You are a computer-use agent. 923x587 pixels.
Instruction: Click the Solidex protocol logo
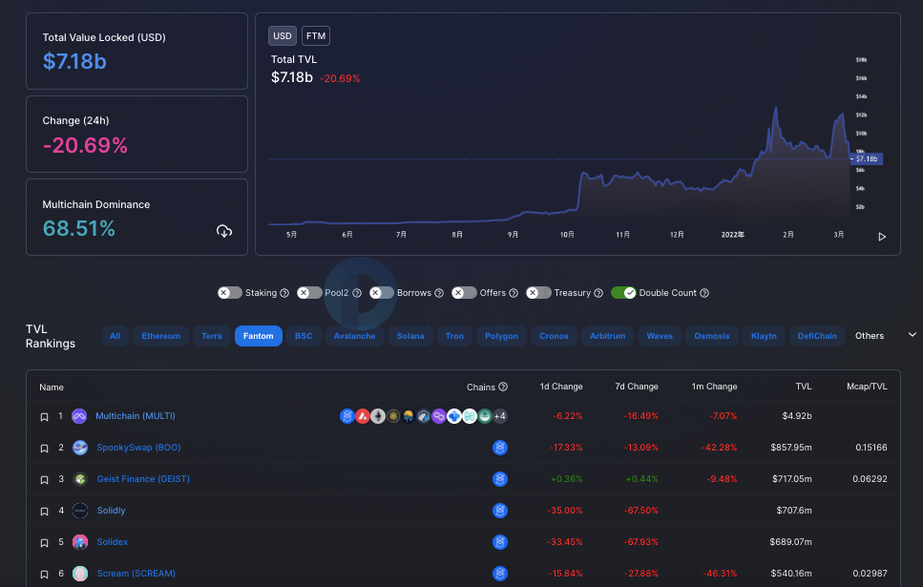[x=80, y=542]
